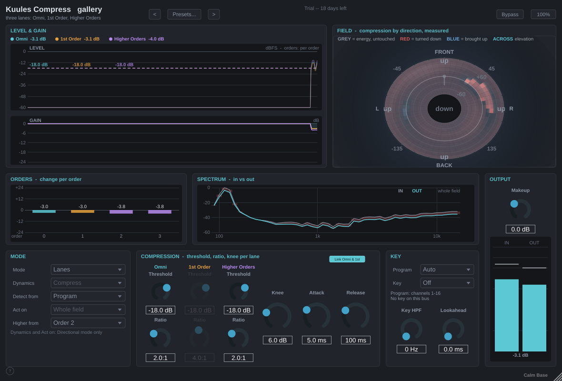Click the Key HPF 0 Hz field
The height and width of the screenshot is (381, 562).
(x=411, y=349)
